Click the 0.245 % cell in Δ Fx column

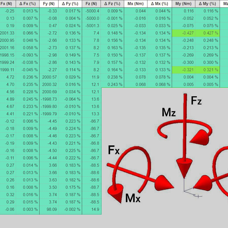point(28,99)
